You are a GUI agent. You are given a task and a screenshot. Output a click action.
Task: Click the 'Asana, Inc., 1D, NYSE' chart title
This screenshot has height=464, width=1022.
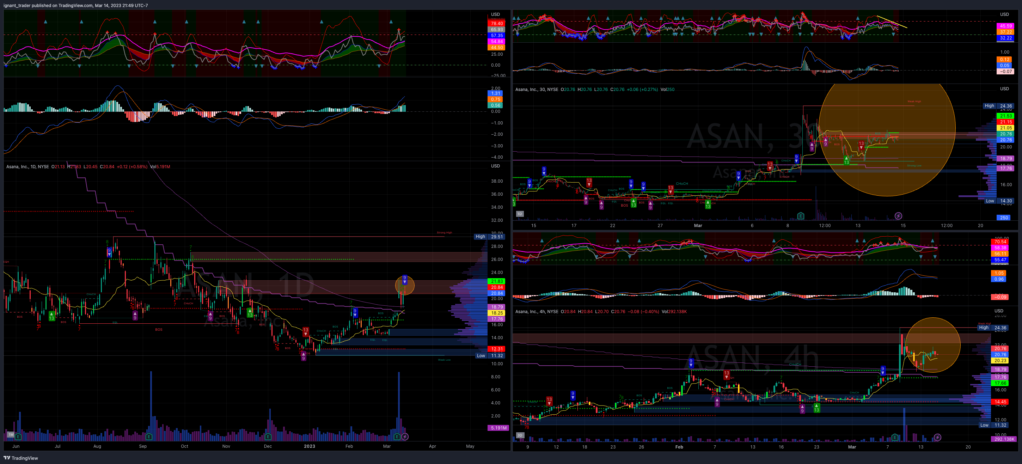(x=27, y=167)
